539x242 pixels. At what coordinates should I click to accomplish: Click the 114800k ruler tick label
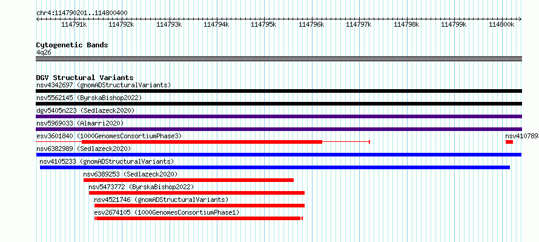coord(501,24)
